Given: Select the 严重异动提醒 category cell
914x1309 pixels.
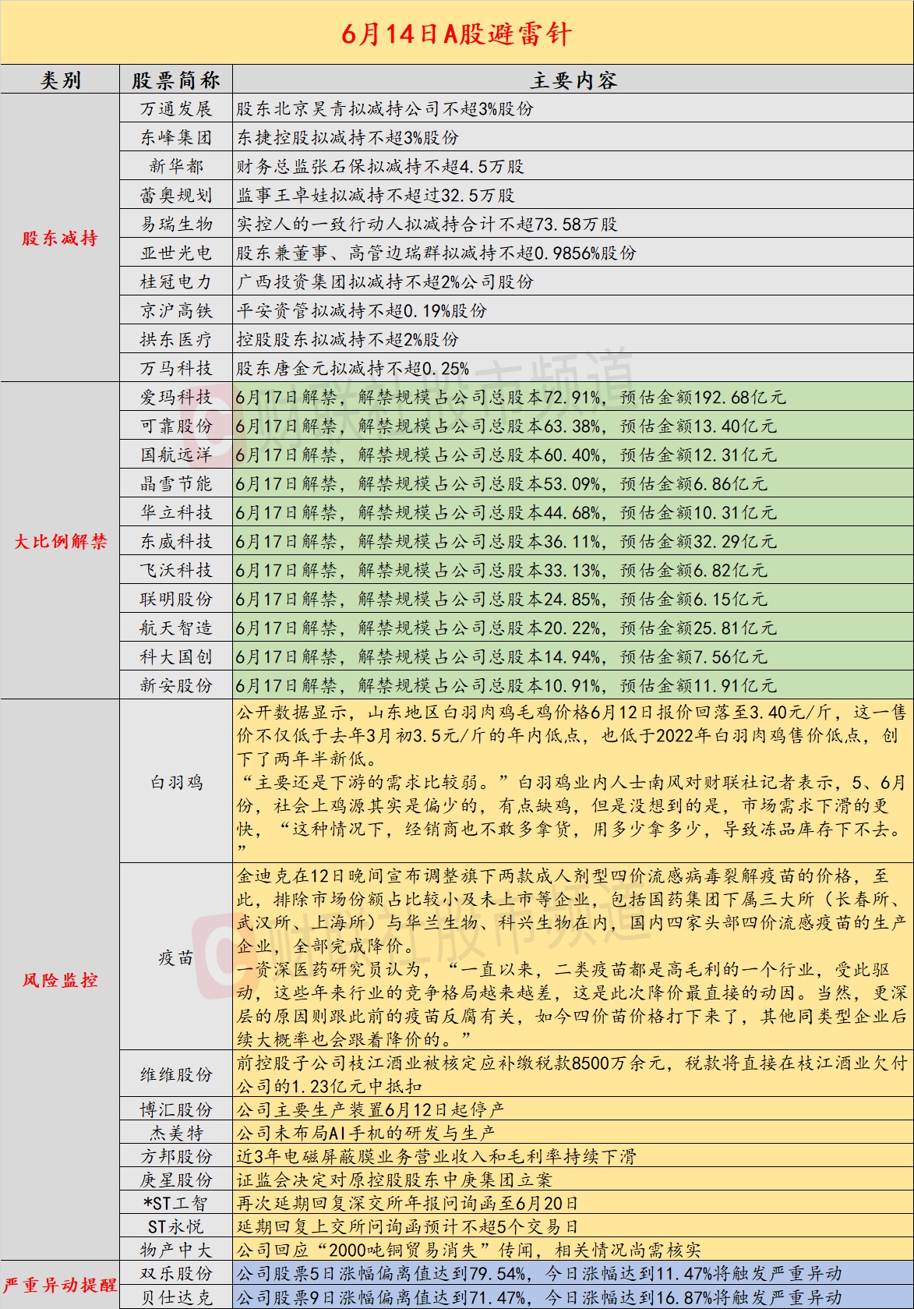Looking at the screenshot, I should pyautogui.click(x=60, y=1285).
